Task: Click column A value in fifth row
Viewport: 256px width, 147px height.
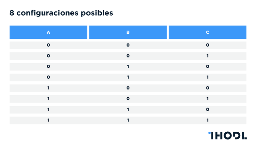Action: (48, 88)
